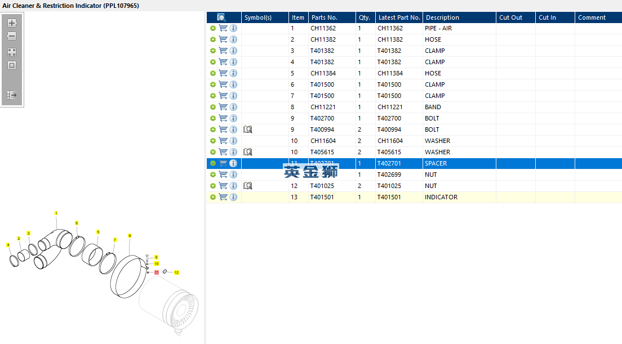The image size is (622, 344).
Task: Open the info icon for CH11221 BAND
Action: pos(233,107)
